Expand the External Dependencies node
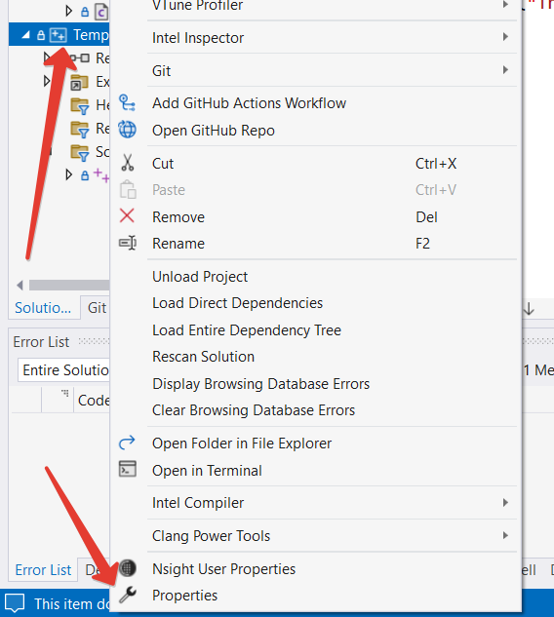 click(x=47, y=82)
